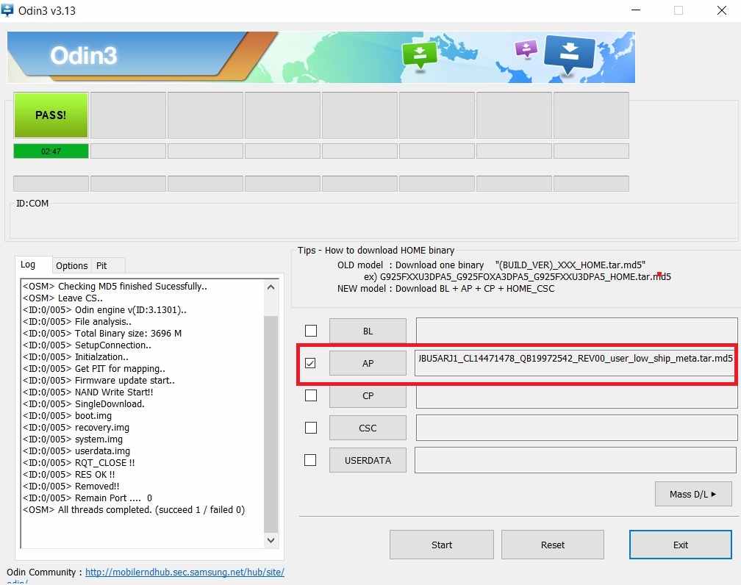The image size is (741, 585).
Task: Open the Pit tab
Action: point(101,265)
